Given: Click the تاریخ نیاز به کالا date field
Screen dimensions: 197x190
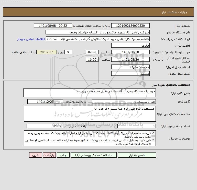Looking at the screenshot, I should 45,102.
